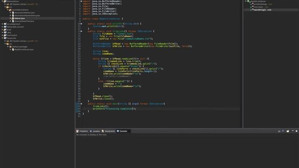Maximize the Console view
The width and height of the screenshot is (299, 168).
(297, 131)
